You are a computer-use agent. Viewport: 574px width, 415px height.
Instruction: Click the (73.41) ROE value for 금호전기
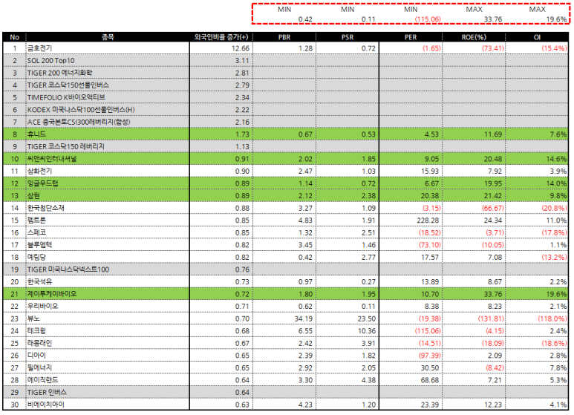(493, 48)
